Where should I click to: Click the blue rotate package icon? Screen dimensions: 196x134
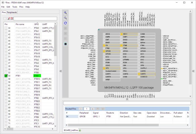point(65,23)
